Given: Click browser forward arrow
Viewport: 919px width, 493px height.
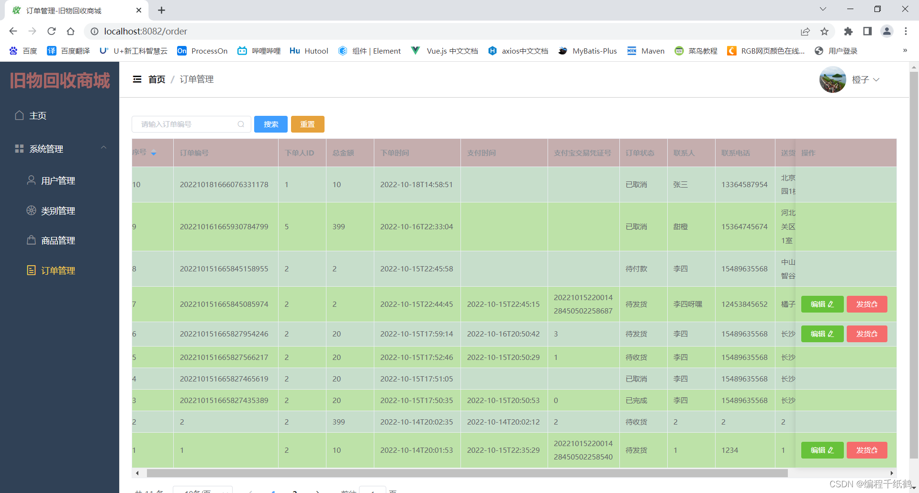Looking at the screenshot, I should click(x=32, y=31).
